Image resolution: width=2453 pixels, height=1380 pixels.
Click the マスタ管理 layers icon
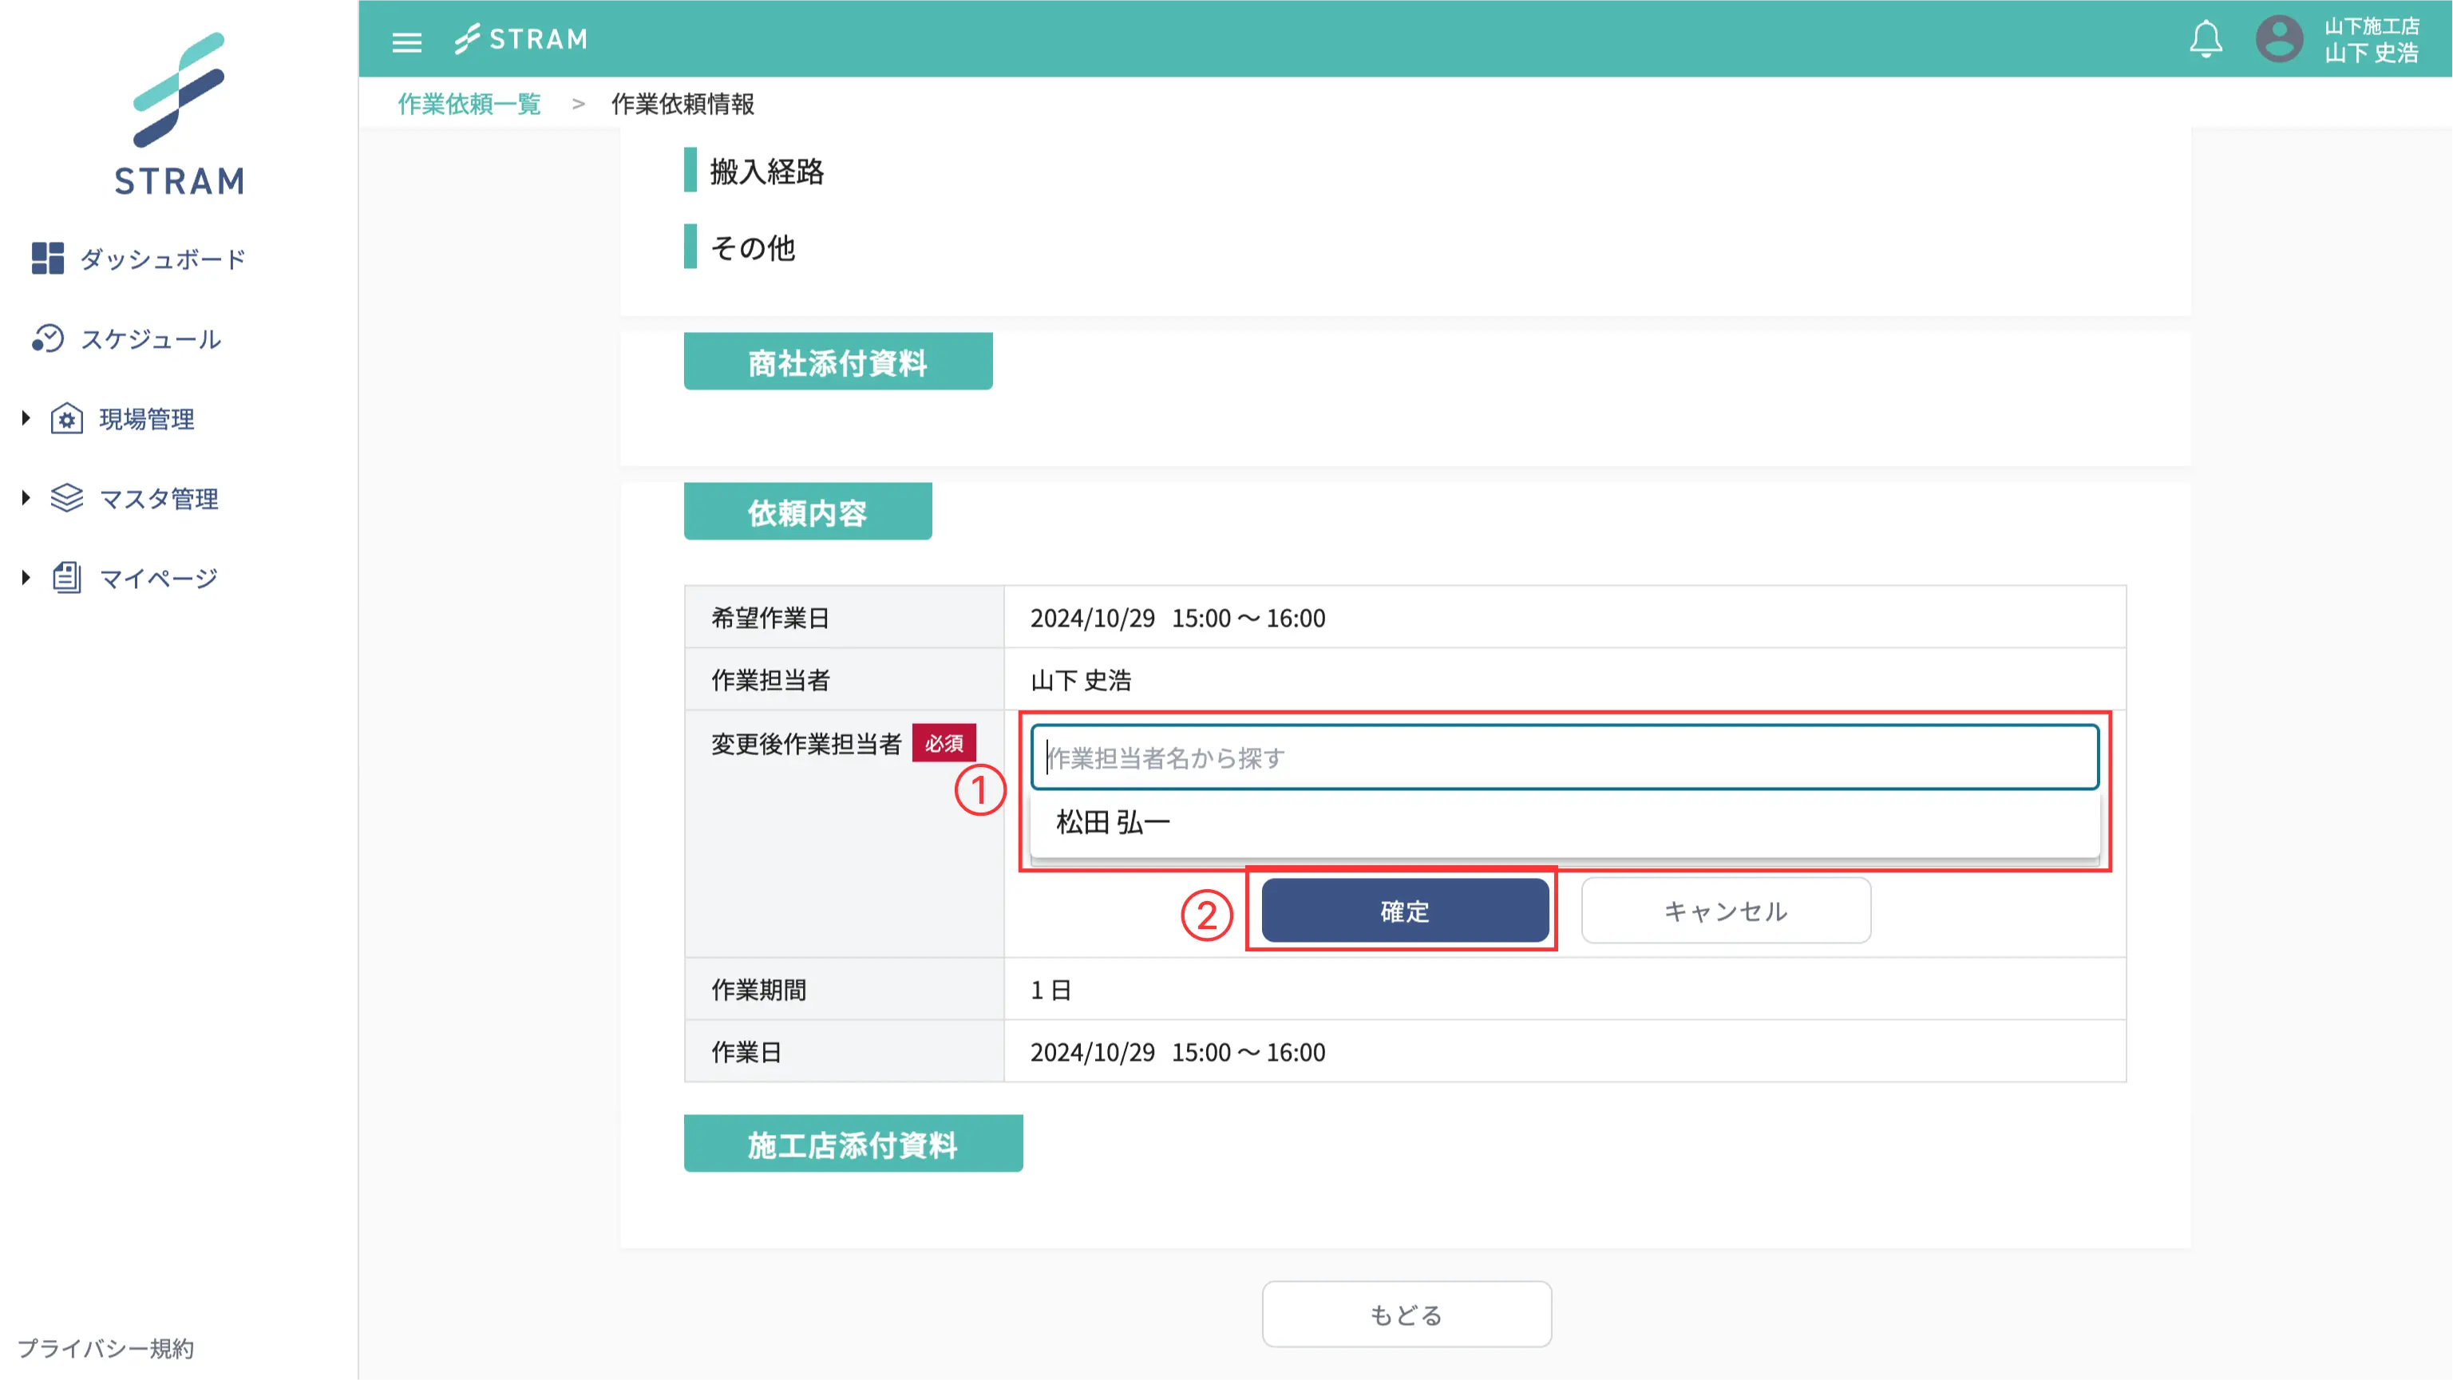point(67,498)
